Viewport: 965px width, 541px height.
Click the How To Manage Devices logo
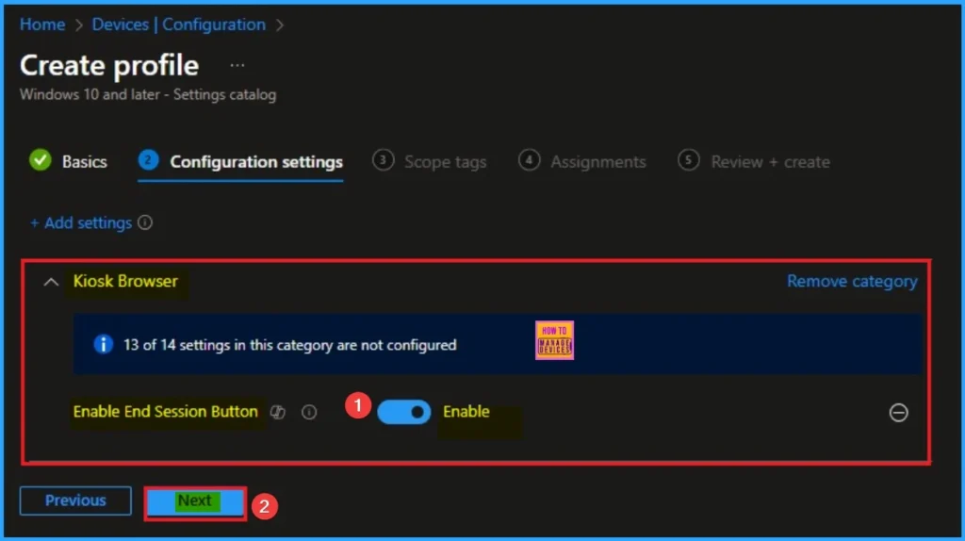click(x=555, y=340)
